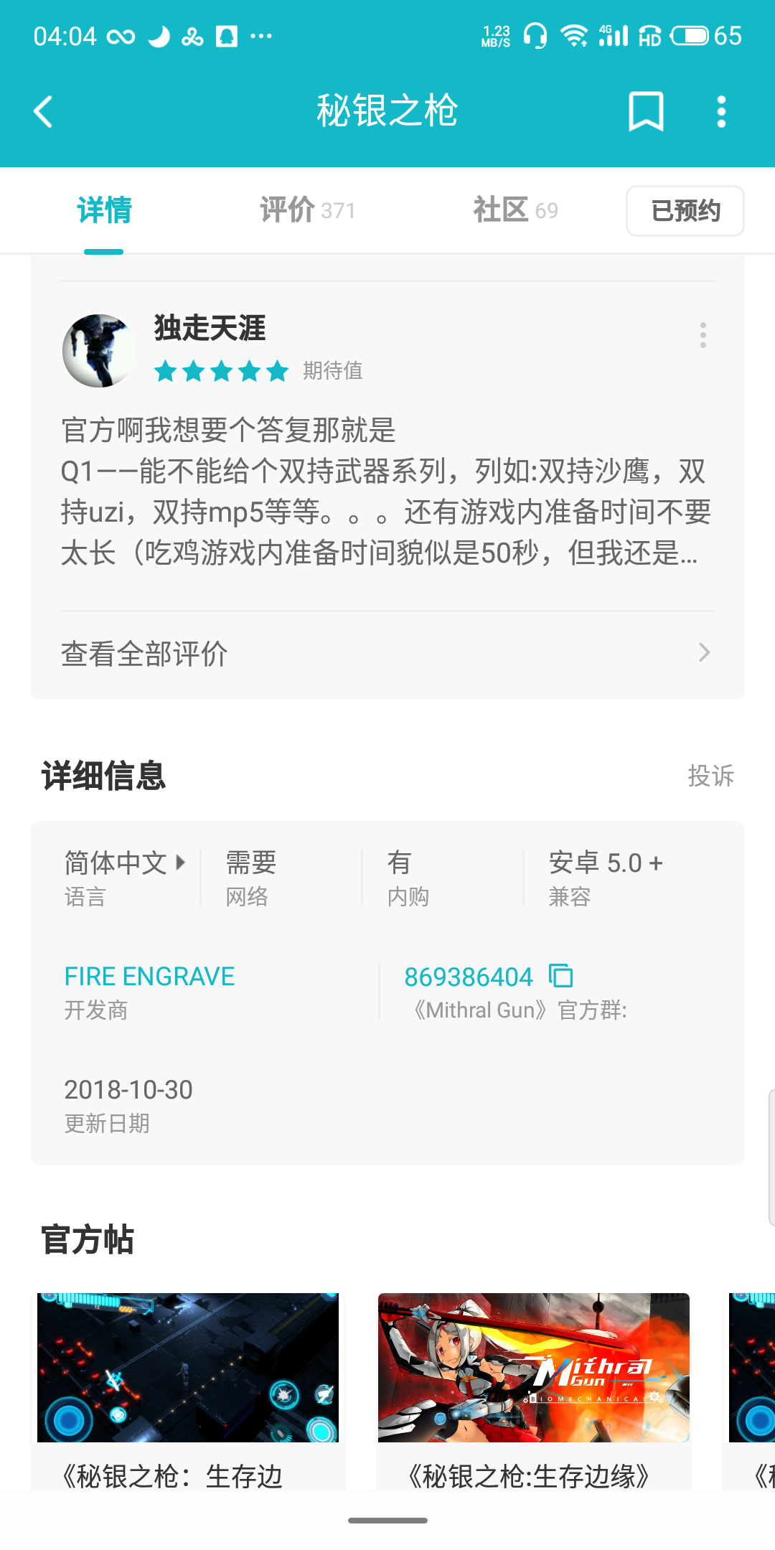Copy the official group number 869386404
Viewport: 775px width, 1550px height.
click(x=560, y=976)
